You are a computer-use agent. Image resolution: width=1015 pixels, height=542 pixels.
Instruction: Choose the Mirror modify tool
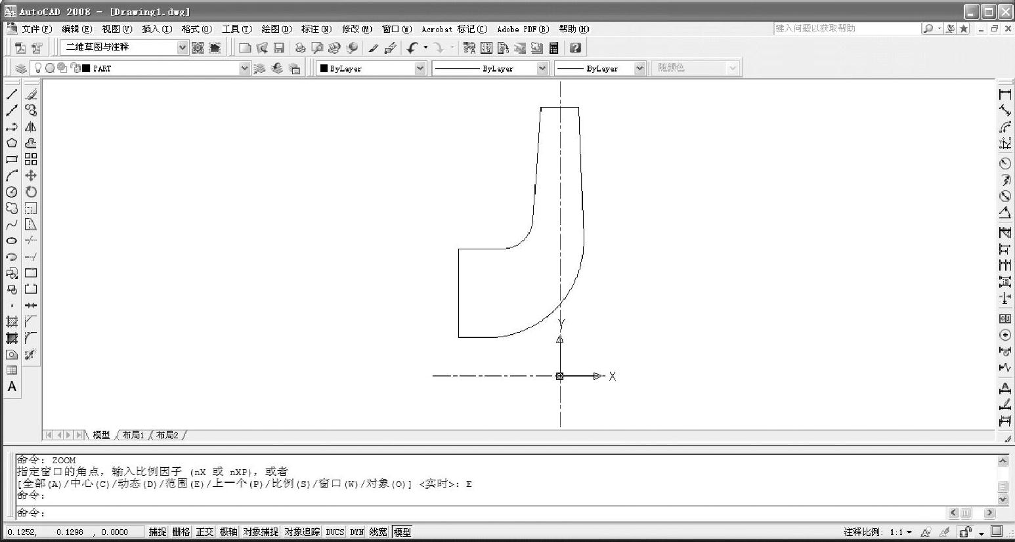[31, 127]
